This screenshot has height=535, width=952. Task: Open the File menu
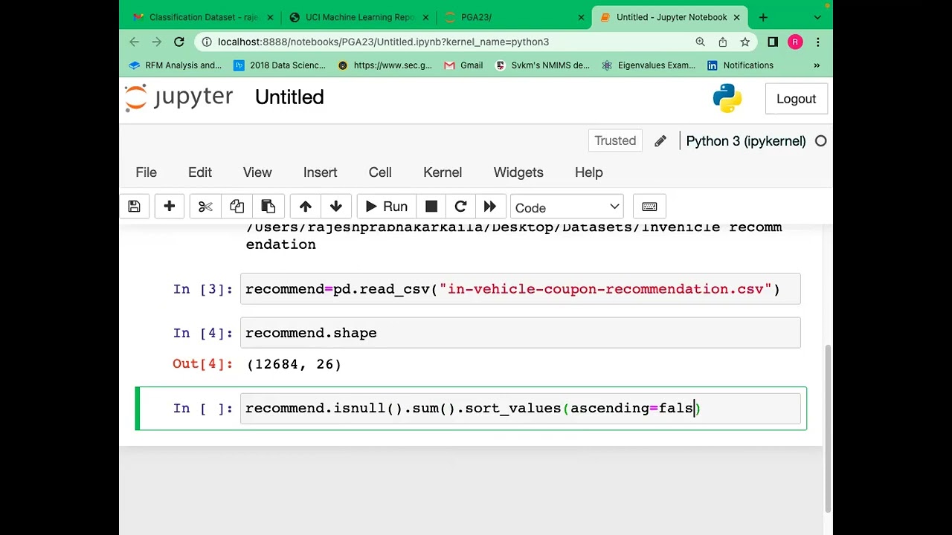pyautogui.click(x=146, y=172)
